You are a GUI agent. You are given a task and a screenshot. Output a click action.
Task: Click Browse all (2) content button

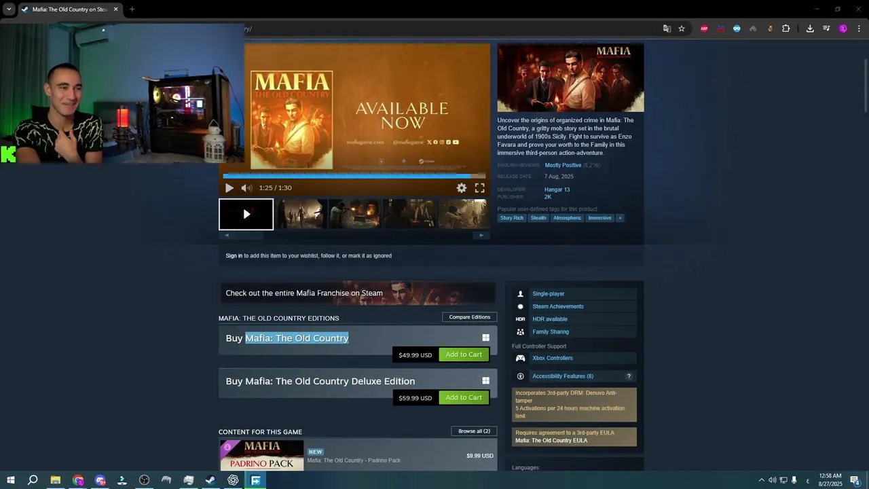(474, 431)
